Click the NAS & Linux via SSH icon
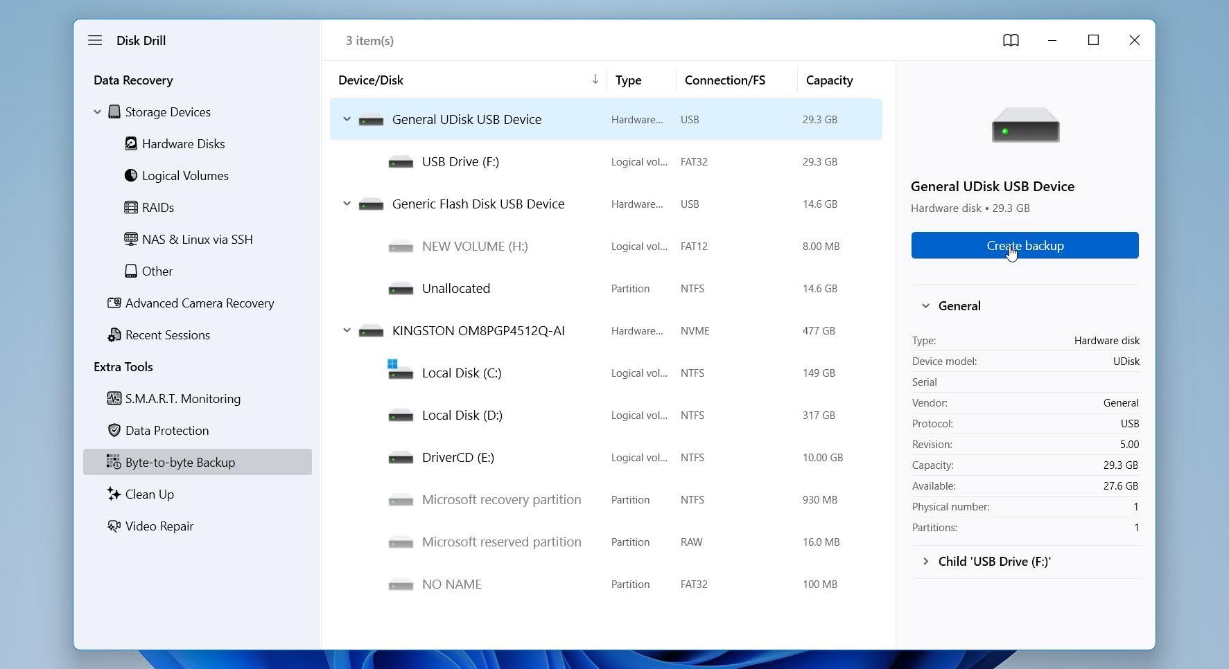The image size is (1229, 669). click(130, 239)
